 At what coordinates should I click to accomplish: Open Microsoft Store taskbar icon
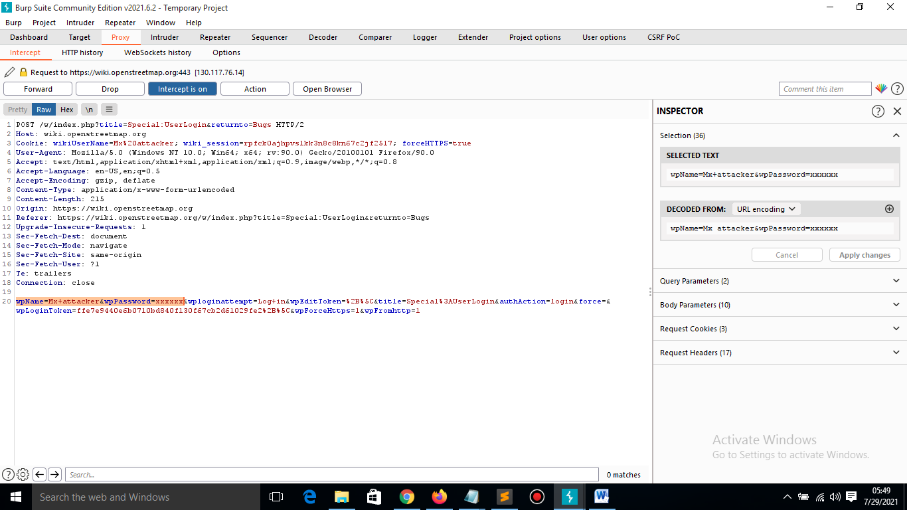(x=374, y=497)
